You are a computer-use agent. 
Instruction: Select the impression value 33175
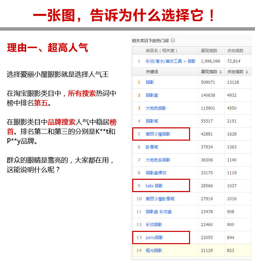click(207, 173)
